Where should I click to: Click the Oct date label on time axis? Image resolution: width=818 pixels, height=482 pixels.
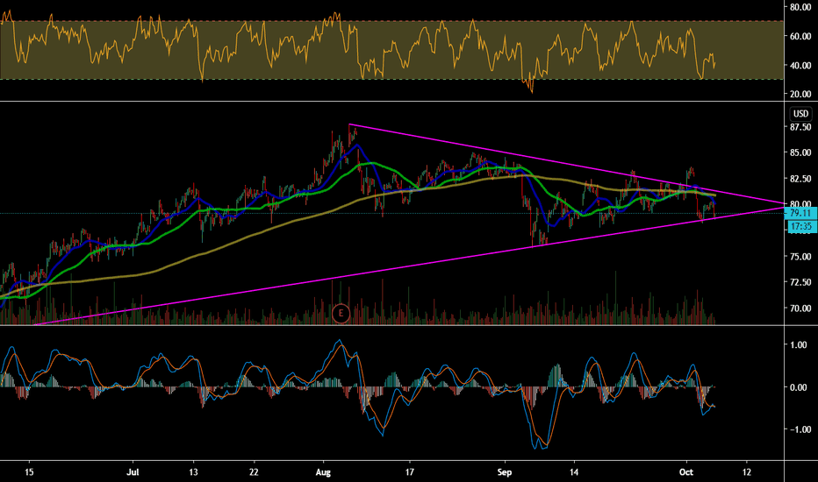[686, 472]
